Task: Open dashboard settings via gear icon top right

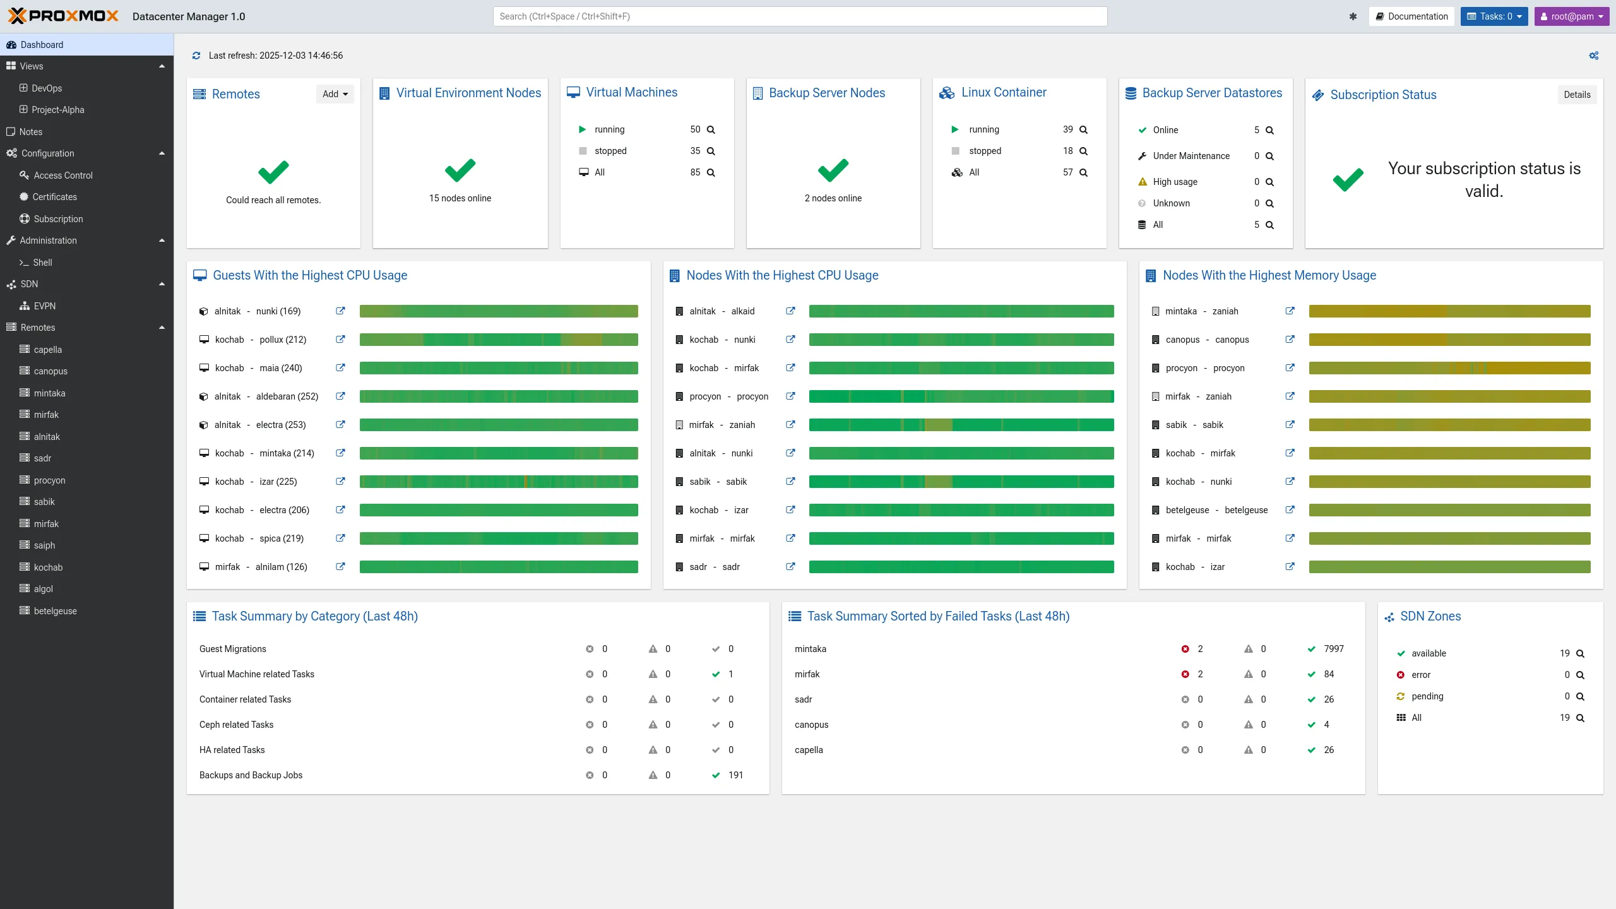Action: (x=1594, y=56)
